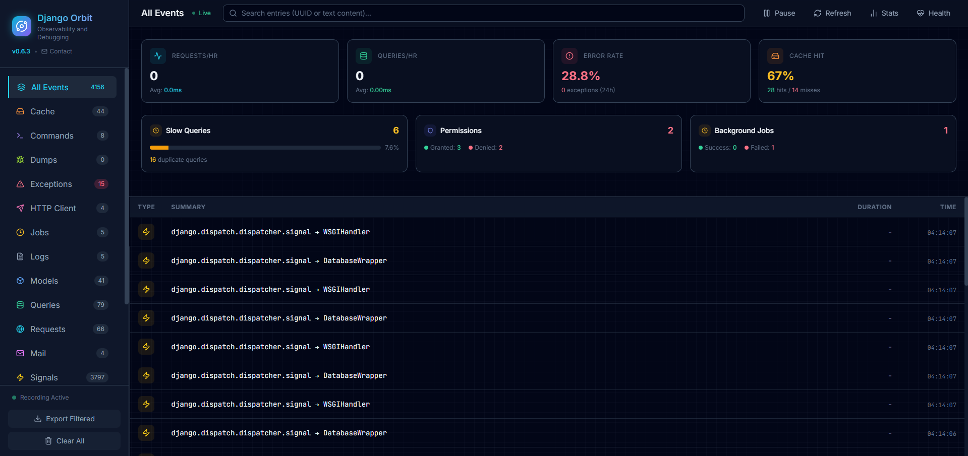The height and width of the screenshot is (456, 968).
Task: Click the Background Jobs clock icon
Action: click(705, 131)
